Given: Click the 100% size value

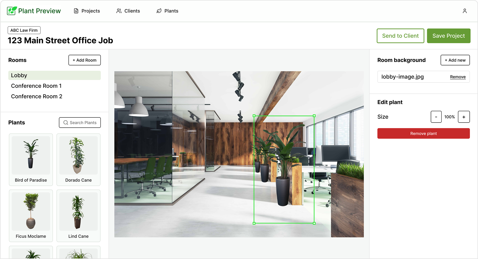Looking at the screenshot, I should 450,117.
